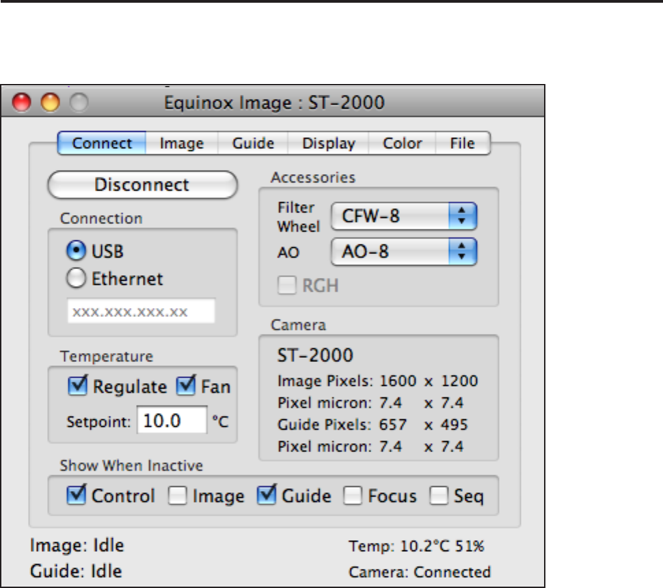The image size is (663, 588).
Task: Check the Seq checkbox
Action: click(439, 496)
